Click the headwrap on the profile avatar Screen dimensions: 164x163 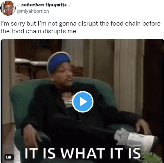click(8, 3)
